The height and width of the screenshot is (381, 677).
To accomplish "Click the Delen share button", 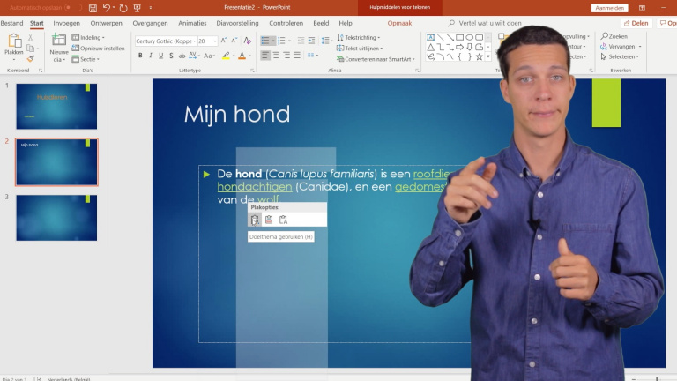I will pyautogui.click(x=636, y=23).
